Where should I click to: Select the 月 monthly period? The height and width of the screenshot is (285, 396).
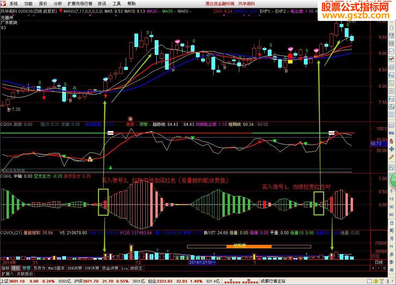392,239
